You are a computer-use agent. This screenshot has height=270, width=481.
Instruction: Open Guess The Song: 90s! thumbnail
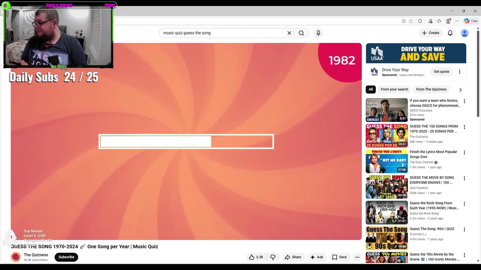point(387,238)
